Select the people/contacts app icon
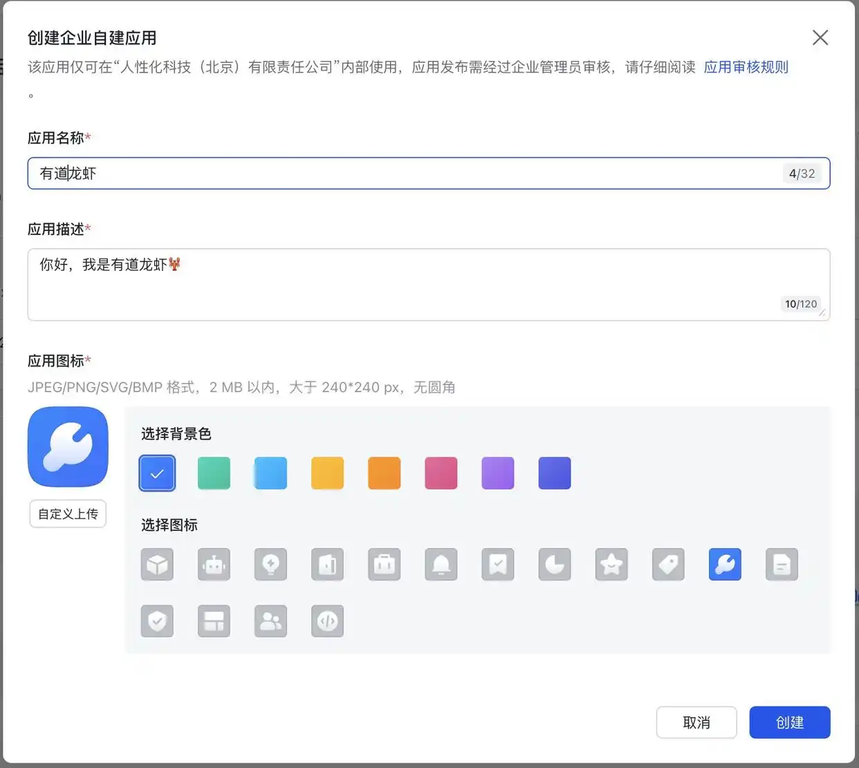 pyautogui.click(x=270, y=621)
